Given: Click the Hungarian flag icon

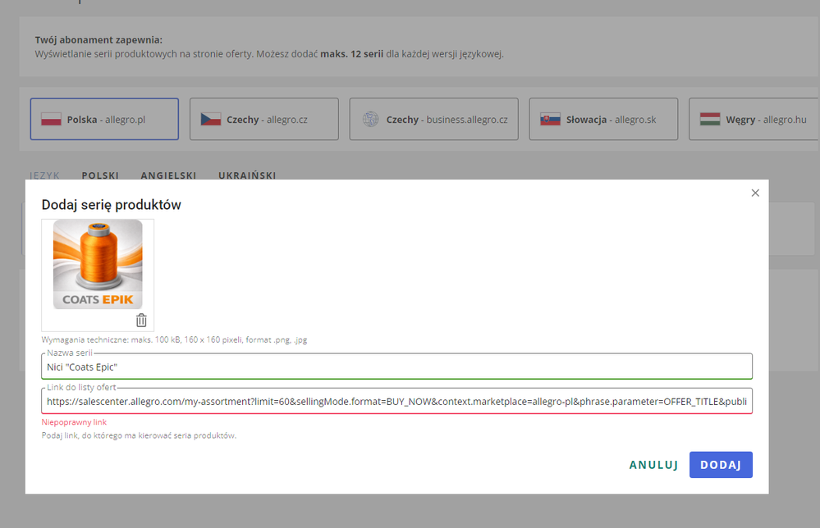Looking at the screenshot, I should (x=710, y=120).
